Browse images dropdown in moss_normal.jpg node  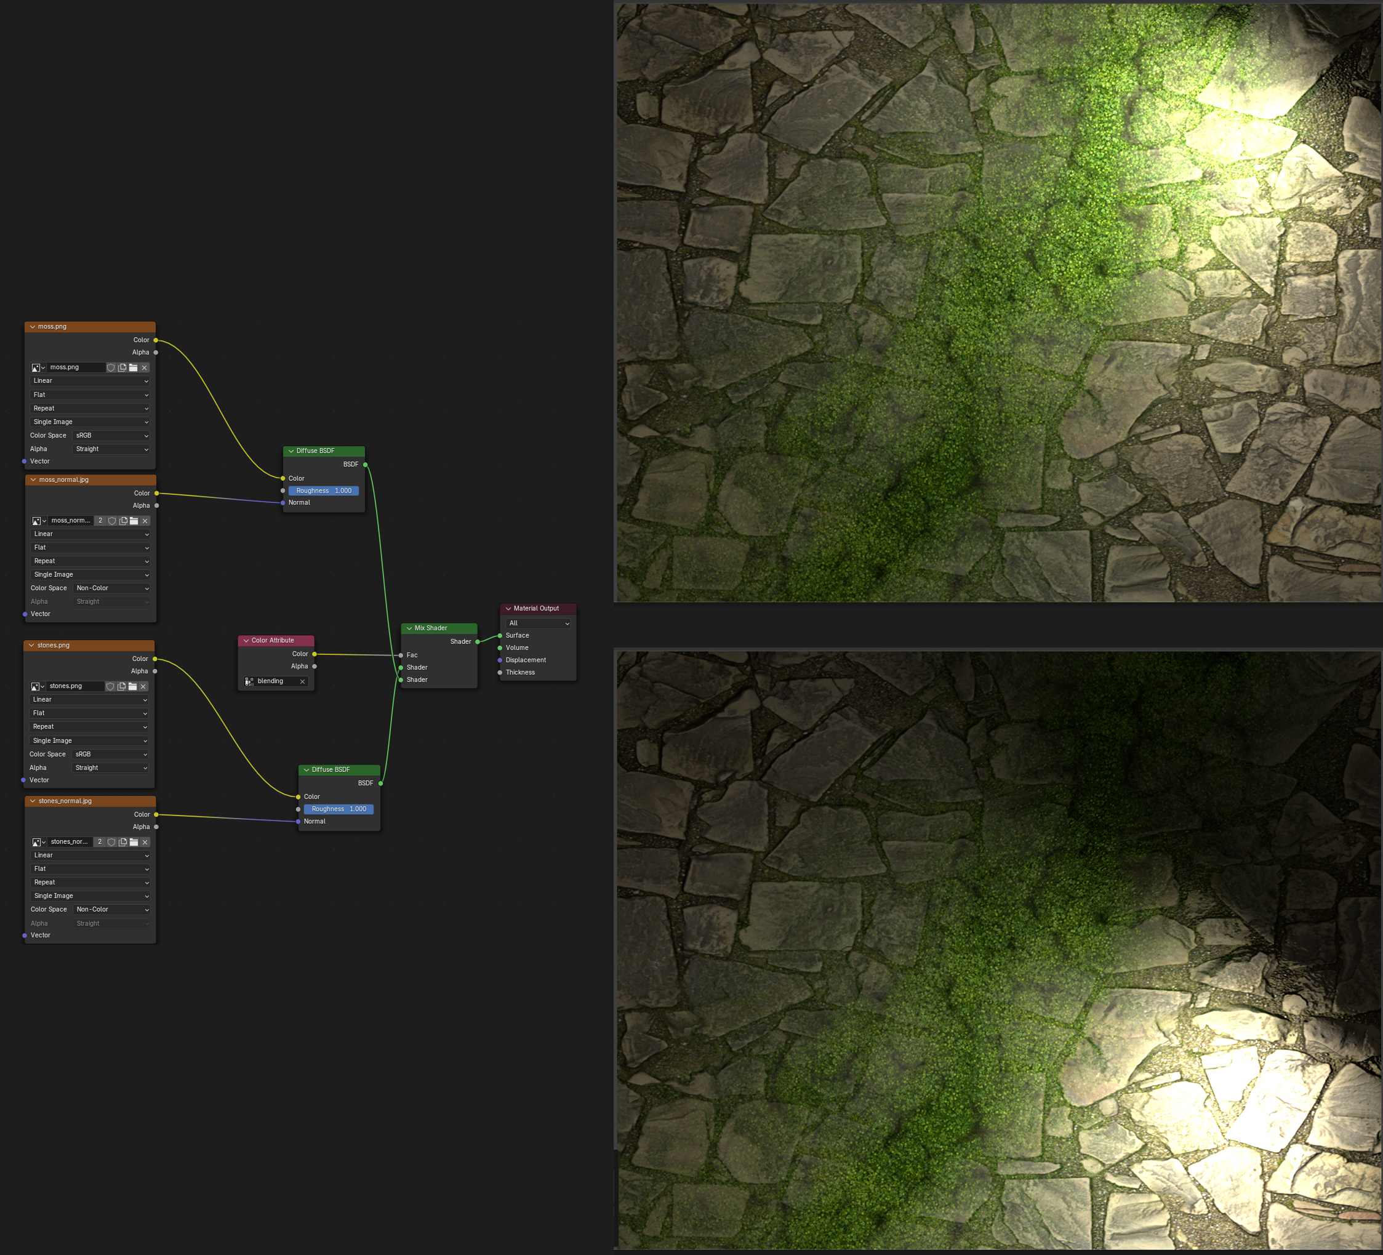coord(39,521)
